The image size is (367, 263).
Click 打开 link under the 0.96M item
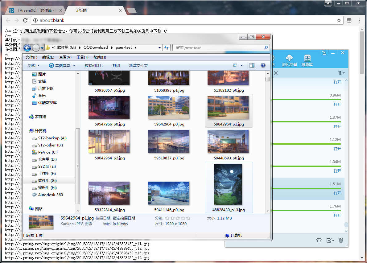pyautogui.click(x=337, y=104)
